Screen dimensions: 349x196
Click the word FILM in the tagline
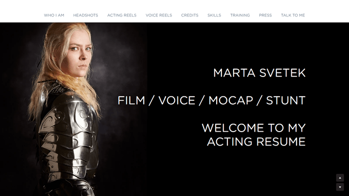pos(131,101)
